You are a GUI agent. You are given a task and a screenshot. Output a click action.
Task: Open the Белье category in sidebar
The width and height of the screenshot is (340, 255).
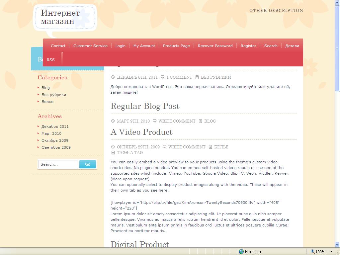coord(47,102)
